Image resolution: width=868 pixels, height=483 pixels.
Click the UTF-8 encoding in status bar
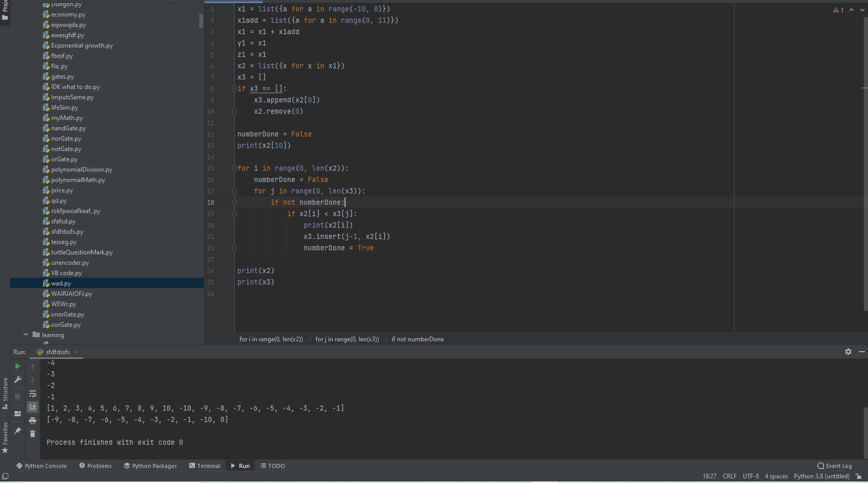(751, 476)
